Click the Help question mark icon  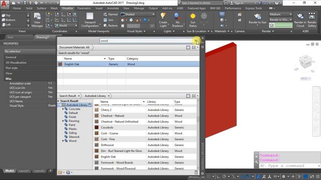276,3
